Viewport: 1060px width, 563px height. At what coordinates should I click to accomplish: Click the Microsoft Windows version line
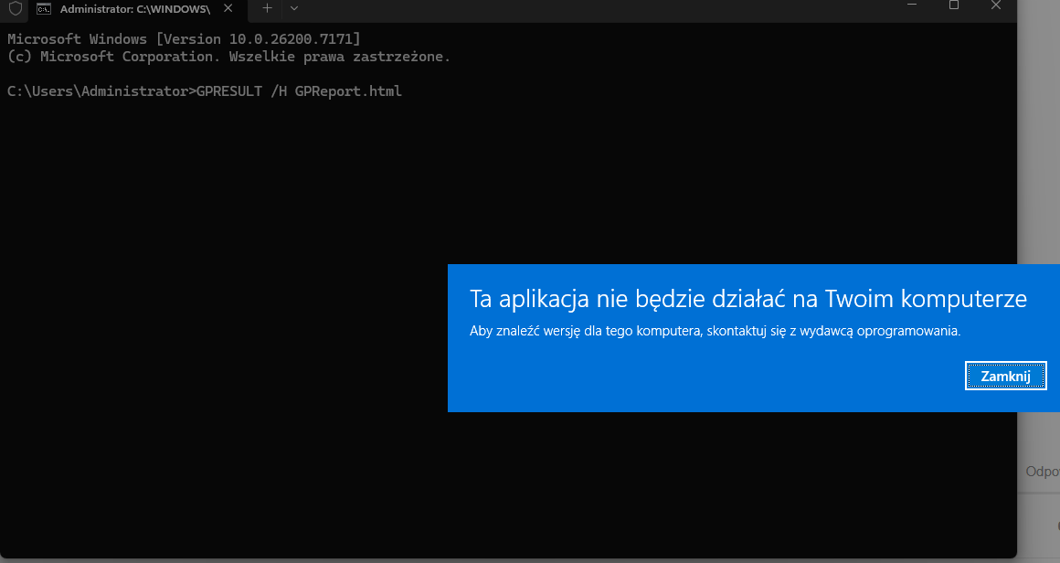click(184, 39)
